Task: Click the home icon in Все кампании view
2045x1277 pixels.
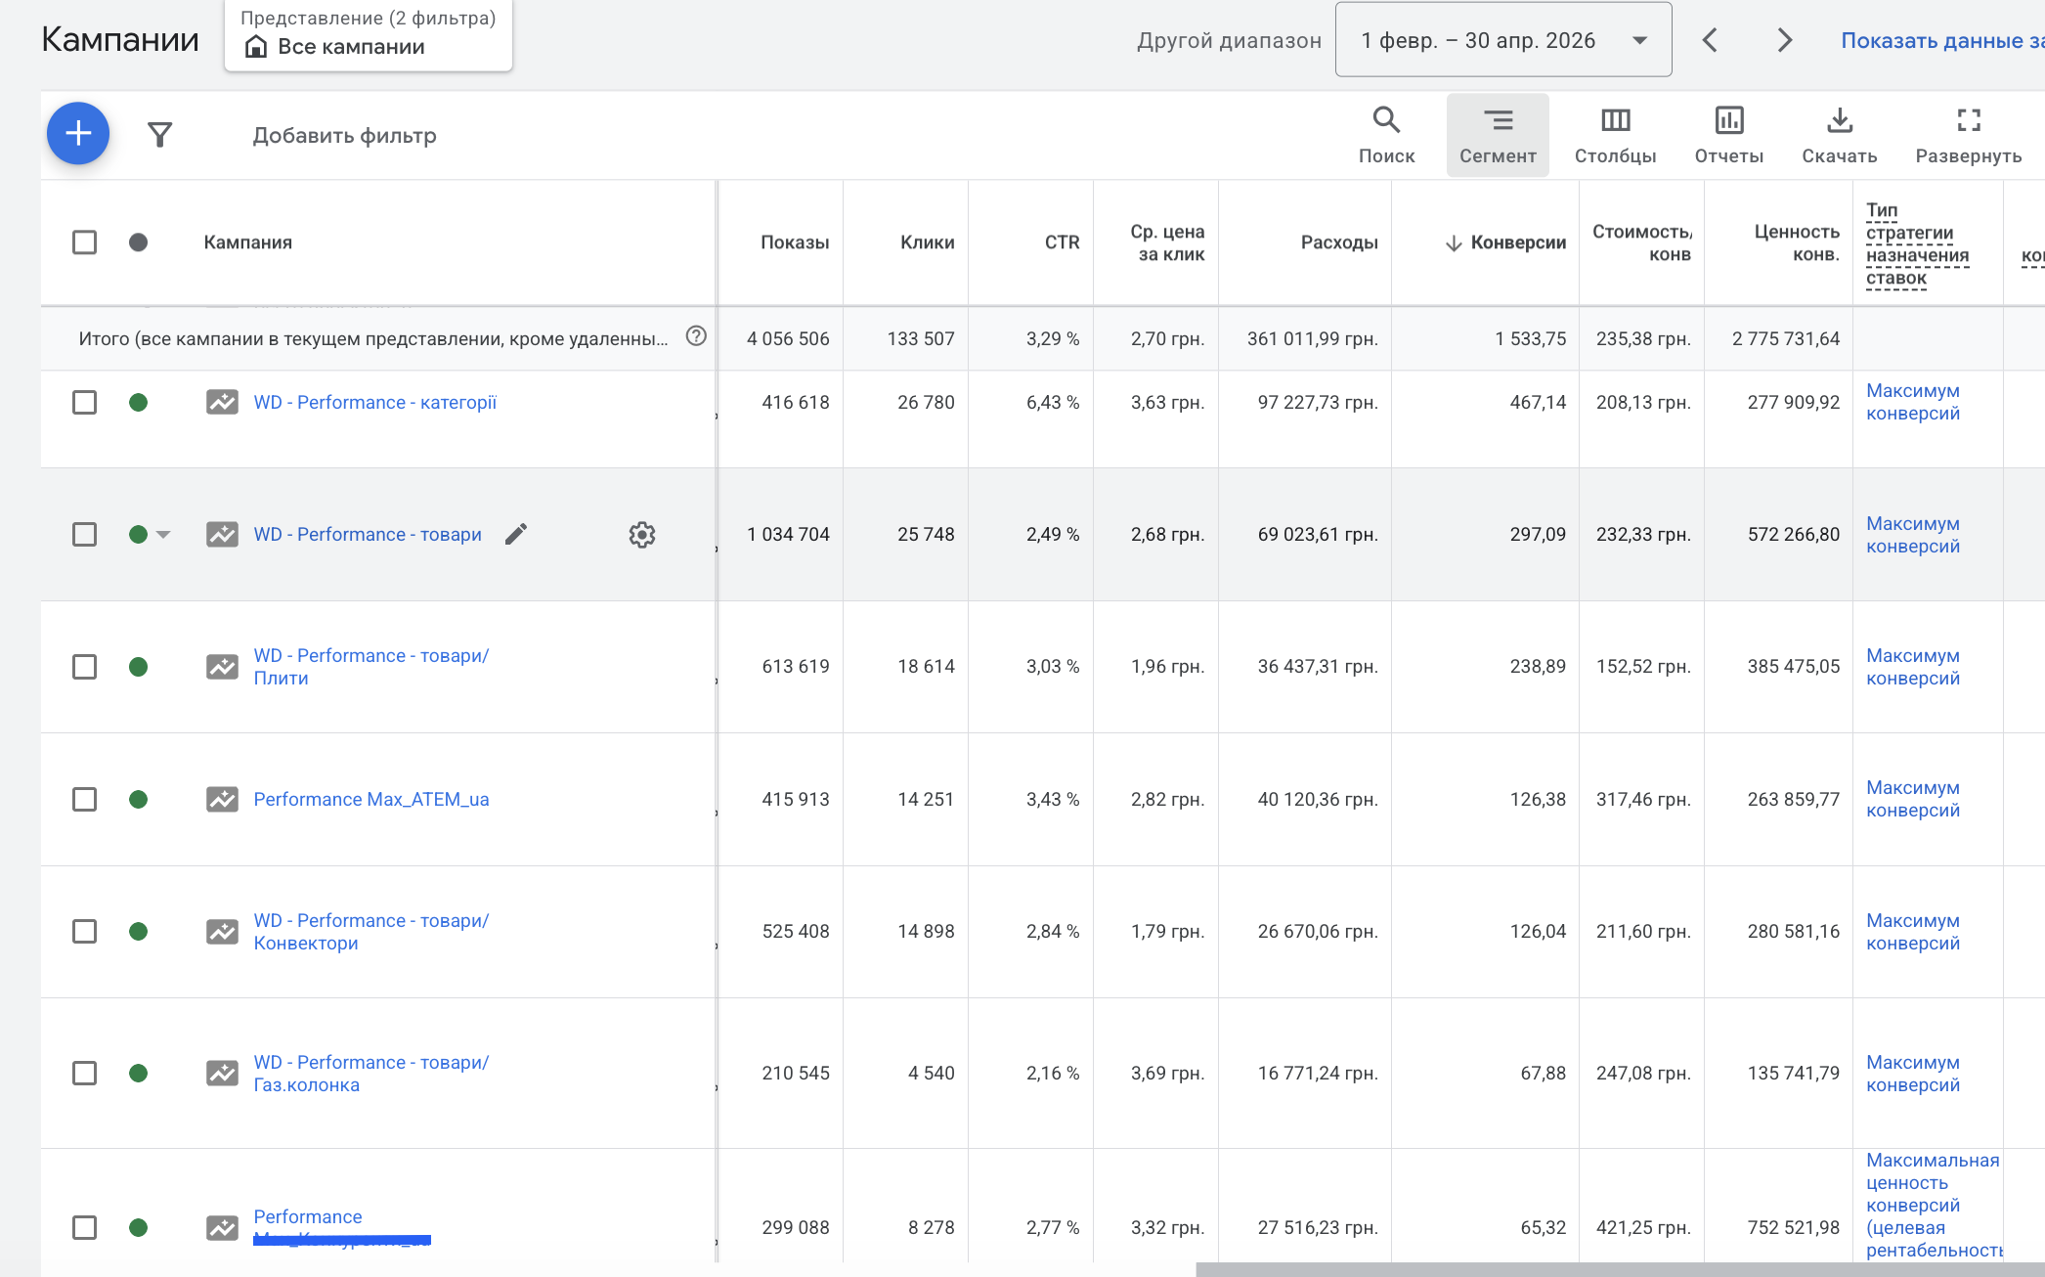Action: [255, 46]
